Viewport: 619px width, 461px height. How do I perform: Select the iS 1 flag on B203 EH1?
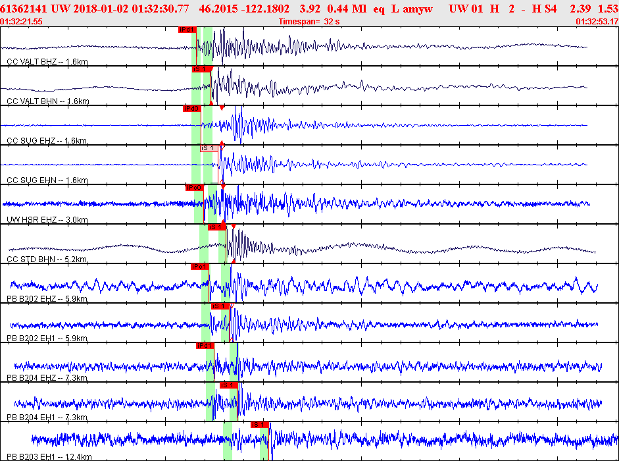tap(260, 425)
